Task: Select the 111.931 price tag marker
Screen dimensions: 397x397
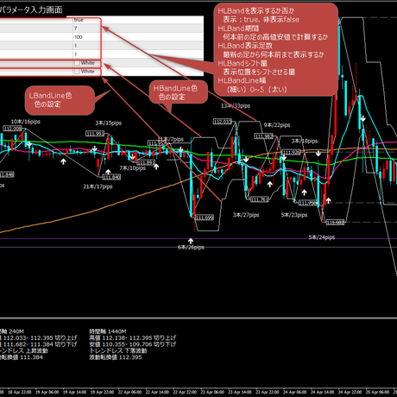Action: point(95,134)
